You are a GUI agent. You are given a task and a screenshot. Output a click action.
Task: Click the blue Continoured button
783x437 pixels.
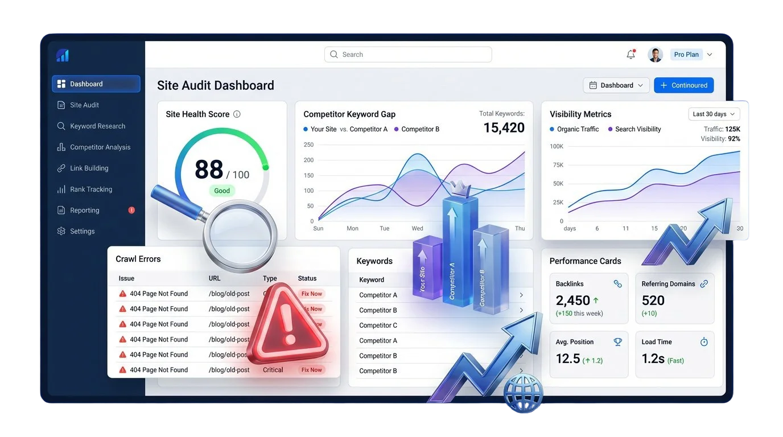pyautogui.click(x=683, y=85)
